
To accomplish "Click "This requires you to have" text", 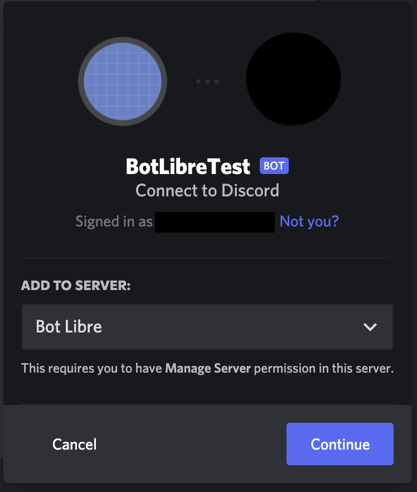I will click(92, 368).
